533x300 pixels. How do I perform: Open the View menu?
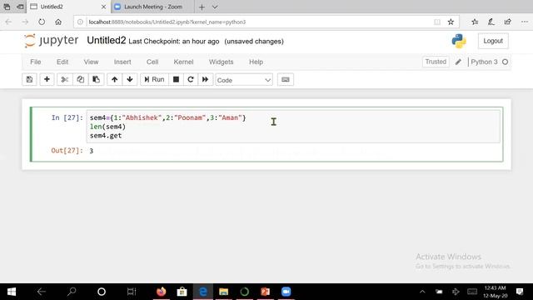pyautogui.click(x=91, y=62)
